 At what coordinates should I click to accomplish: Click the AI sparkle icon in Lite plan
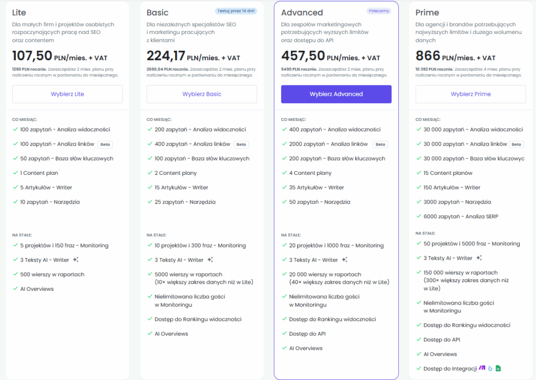pos(76,260)
